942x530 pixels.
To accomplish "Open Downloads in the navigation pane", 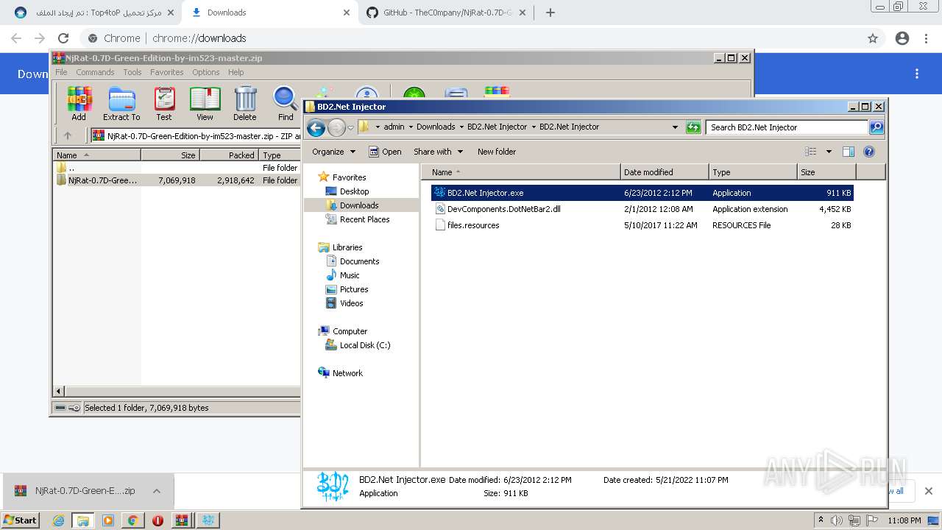I will click(359, 205).
